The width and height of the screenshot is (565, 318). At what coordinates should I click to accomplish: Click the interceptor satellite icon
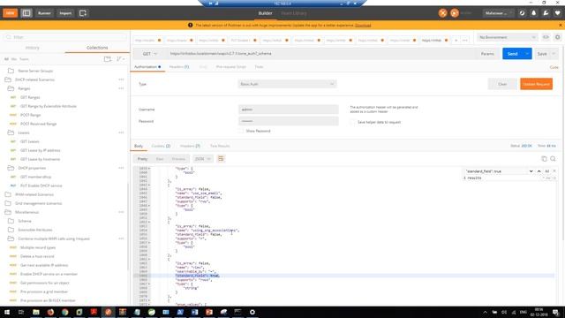tap(442, 13)
